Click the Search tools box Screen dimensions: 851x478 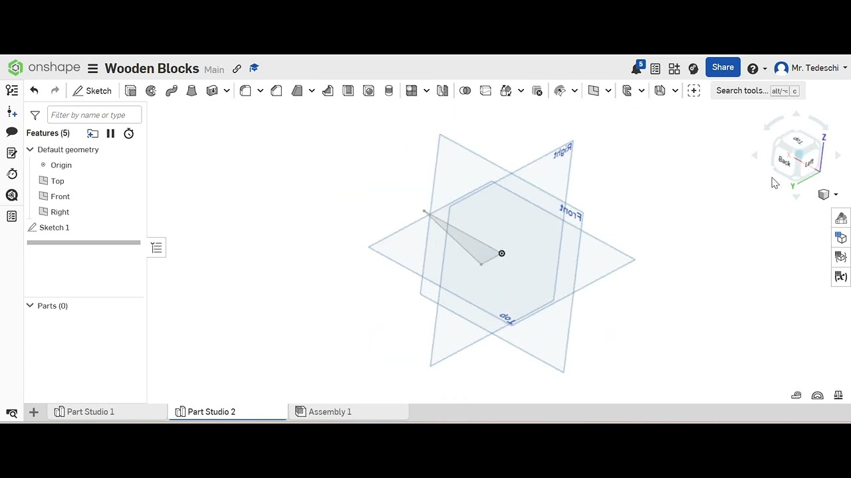pos(757,91)
